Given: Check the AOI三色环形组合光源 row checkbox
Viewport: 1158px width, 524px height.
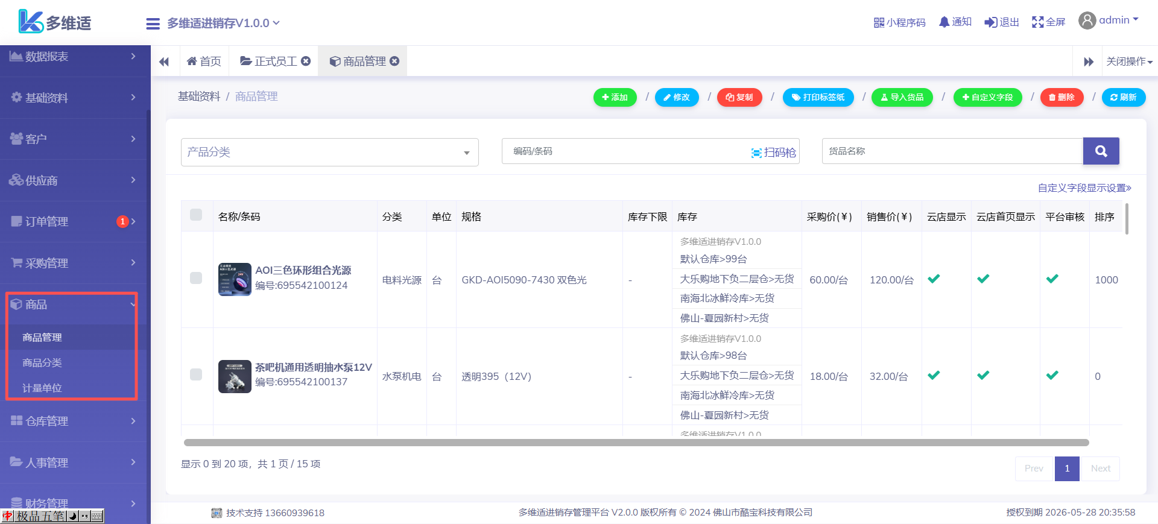Looking at the screenshot, I should pyautogui.click(x=196, y=278).
